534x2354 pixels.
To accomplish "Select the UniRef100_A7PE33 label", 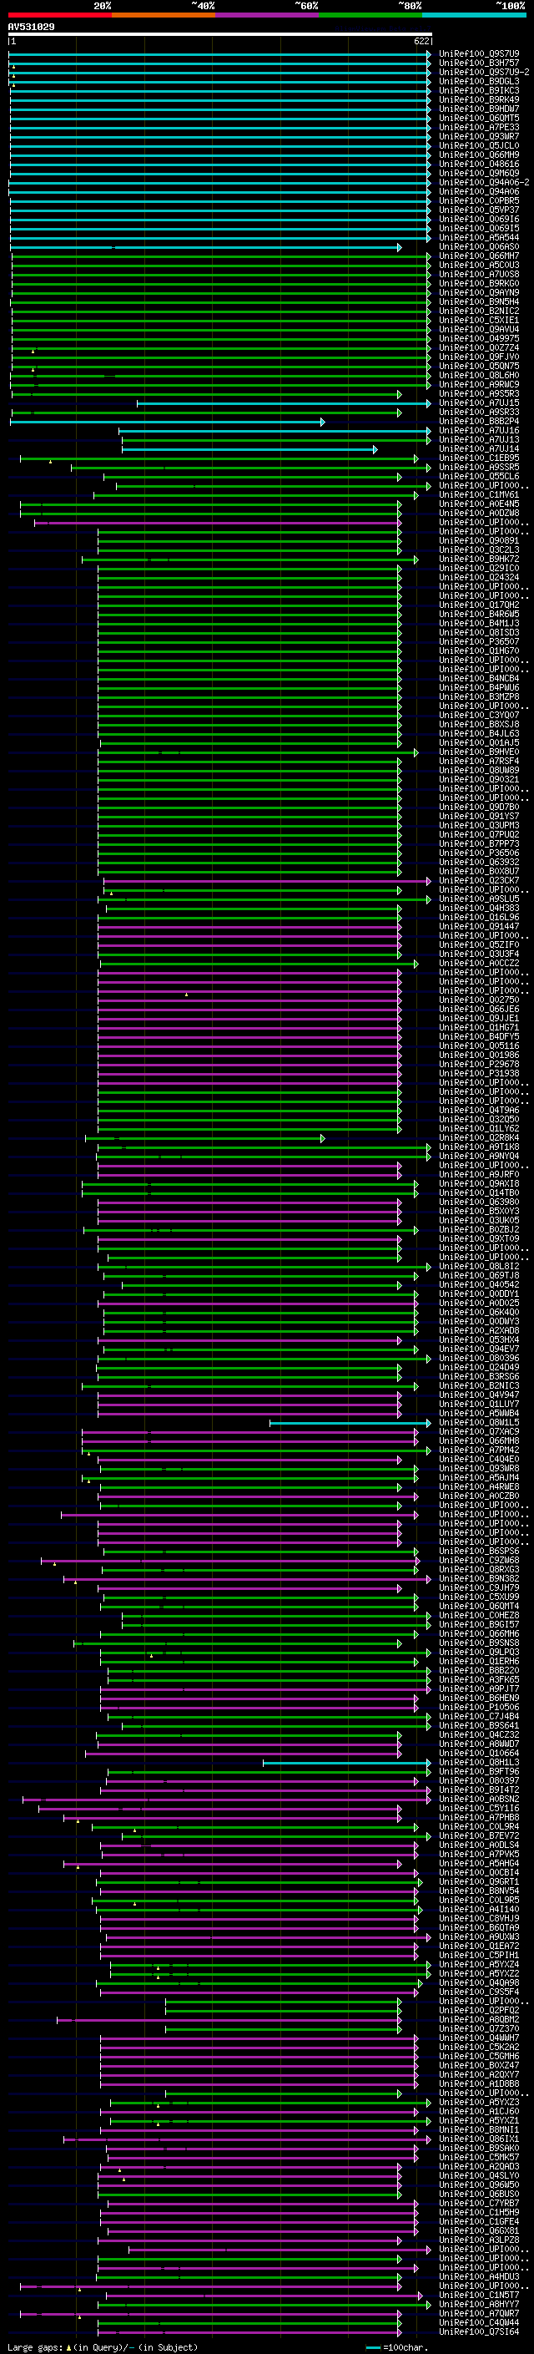I will tap(479, 127).
